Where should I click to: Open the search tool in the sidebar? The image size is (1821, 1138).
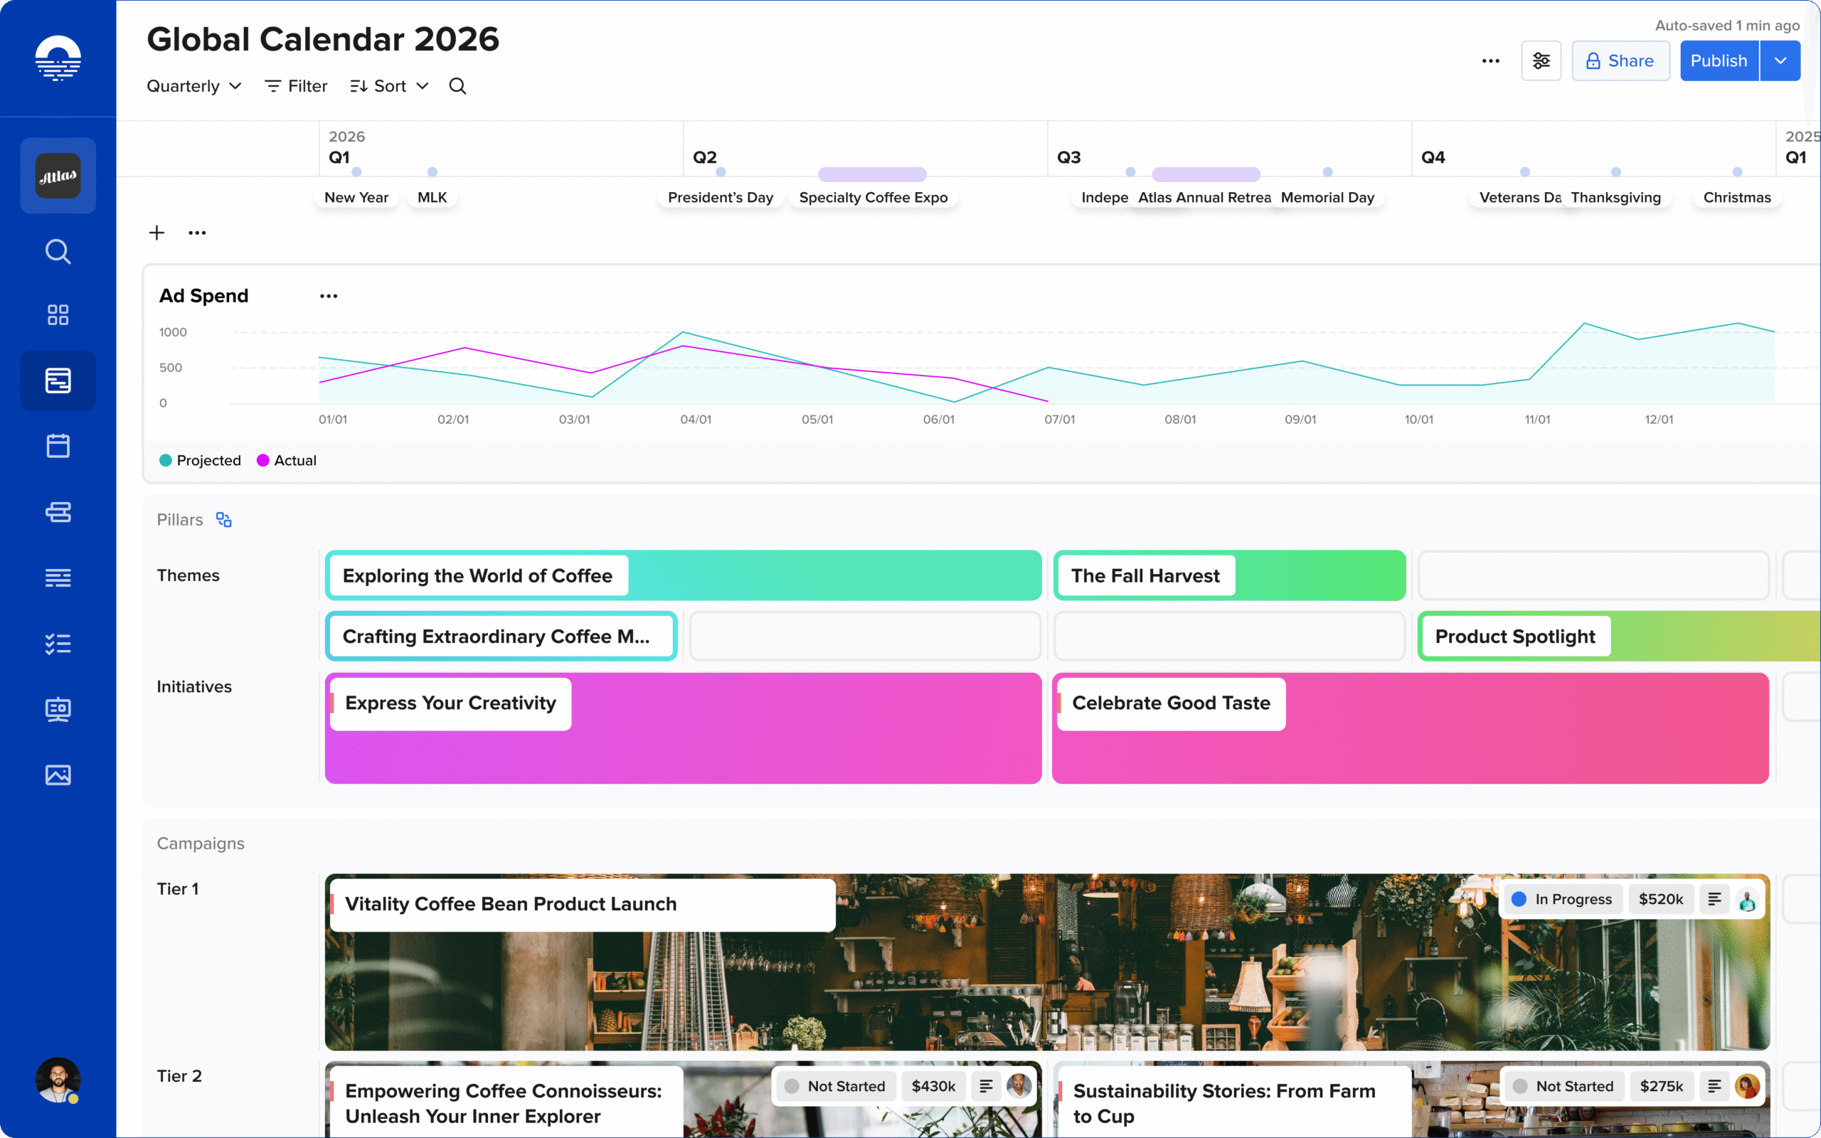coord(58,251)
